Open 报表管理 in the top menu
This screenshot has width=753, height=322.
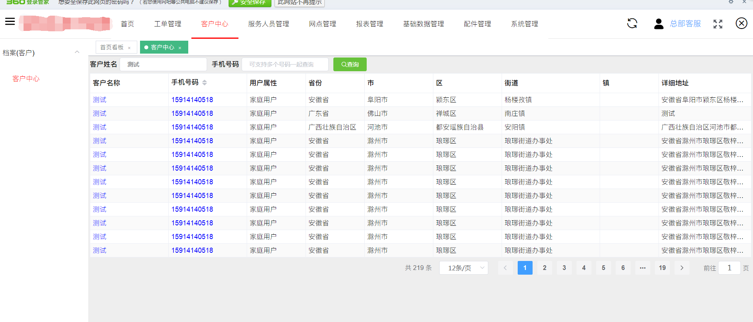(x=369, y=24)
